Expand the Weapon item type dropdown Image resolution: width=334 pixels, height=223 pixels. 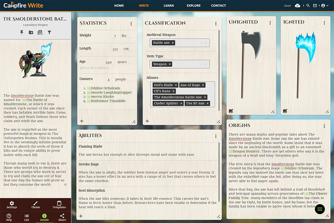pyautogui.click(x=205, y=64)
